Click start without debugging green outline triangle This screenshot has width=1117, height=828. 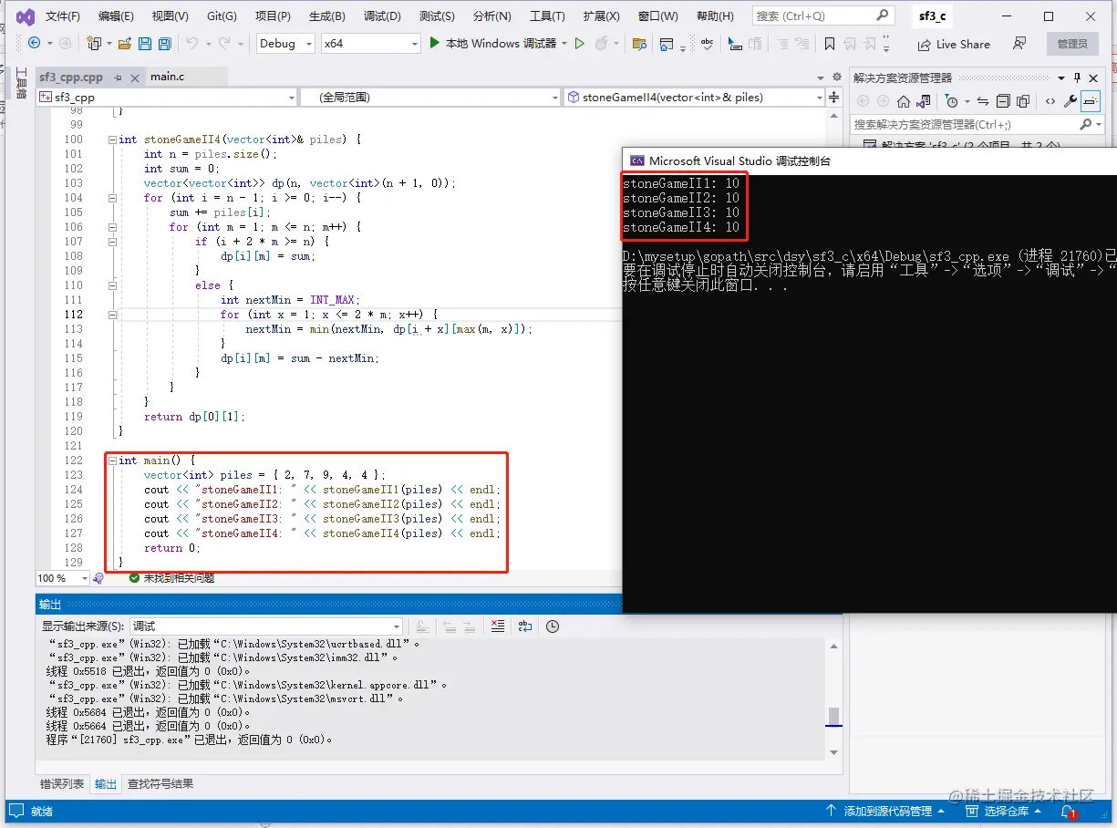pos(580,43)
